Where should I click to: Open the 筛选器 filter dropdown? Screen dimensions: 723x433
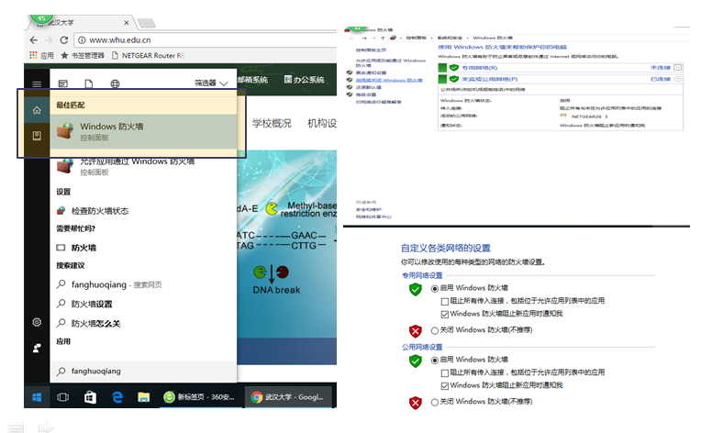point(211,83)
